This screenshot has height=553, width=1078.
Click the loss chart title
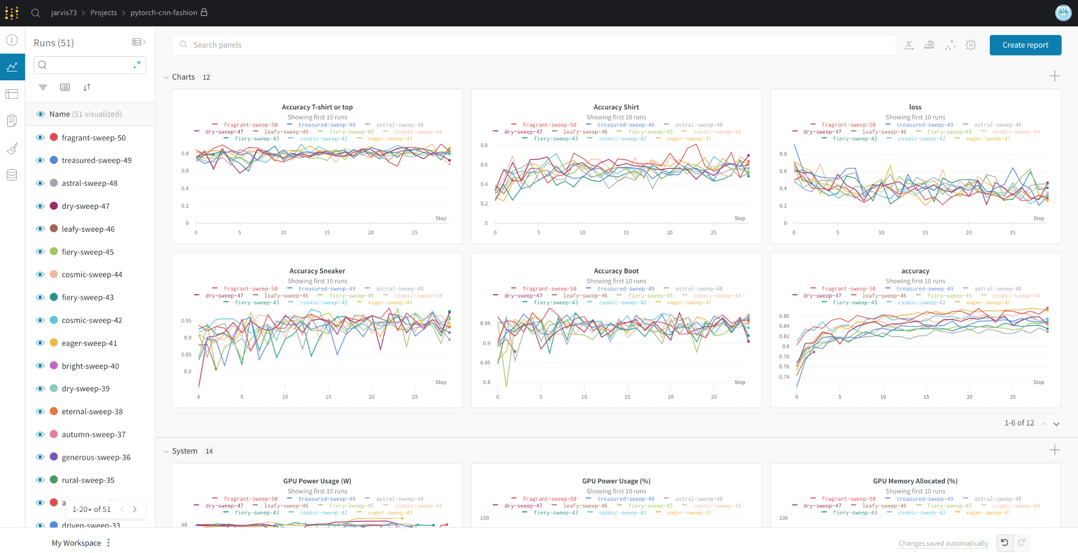(915, 107)
